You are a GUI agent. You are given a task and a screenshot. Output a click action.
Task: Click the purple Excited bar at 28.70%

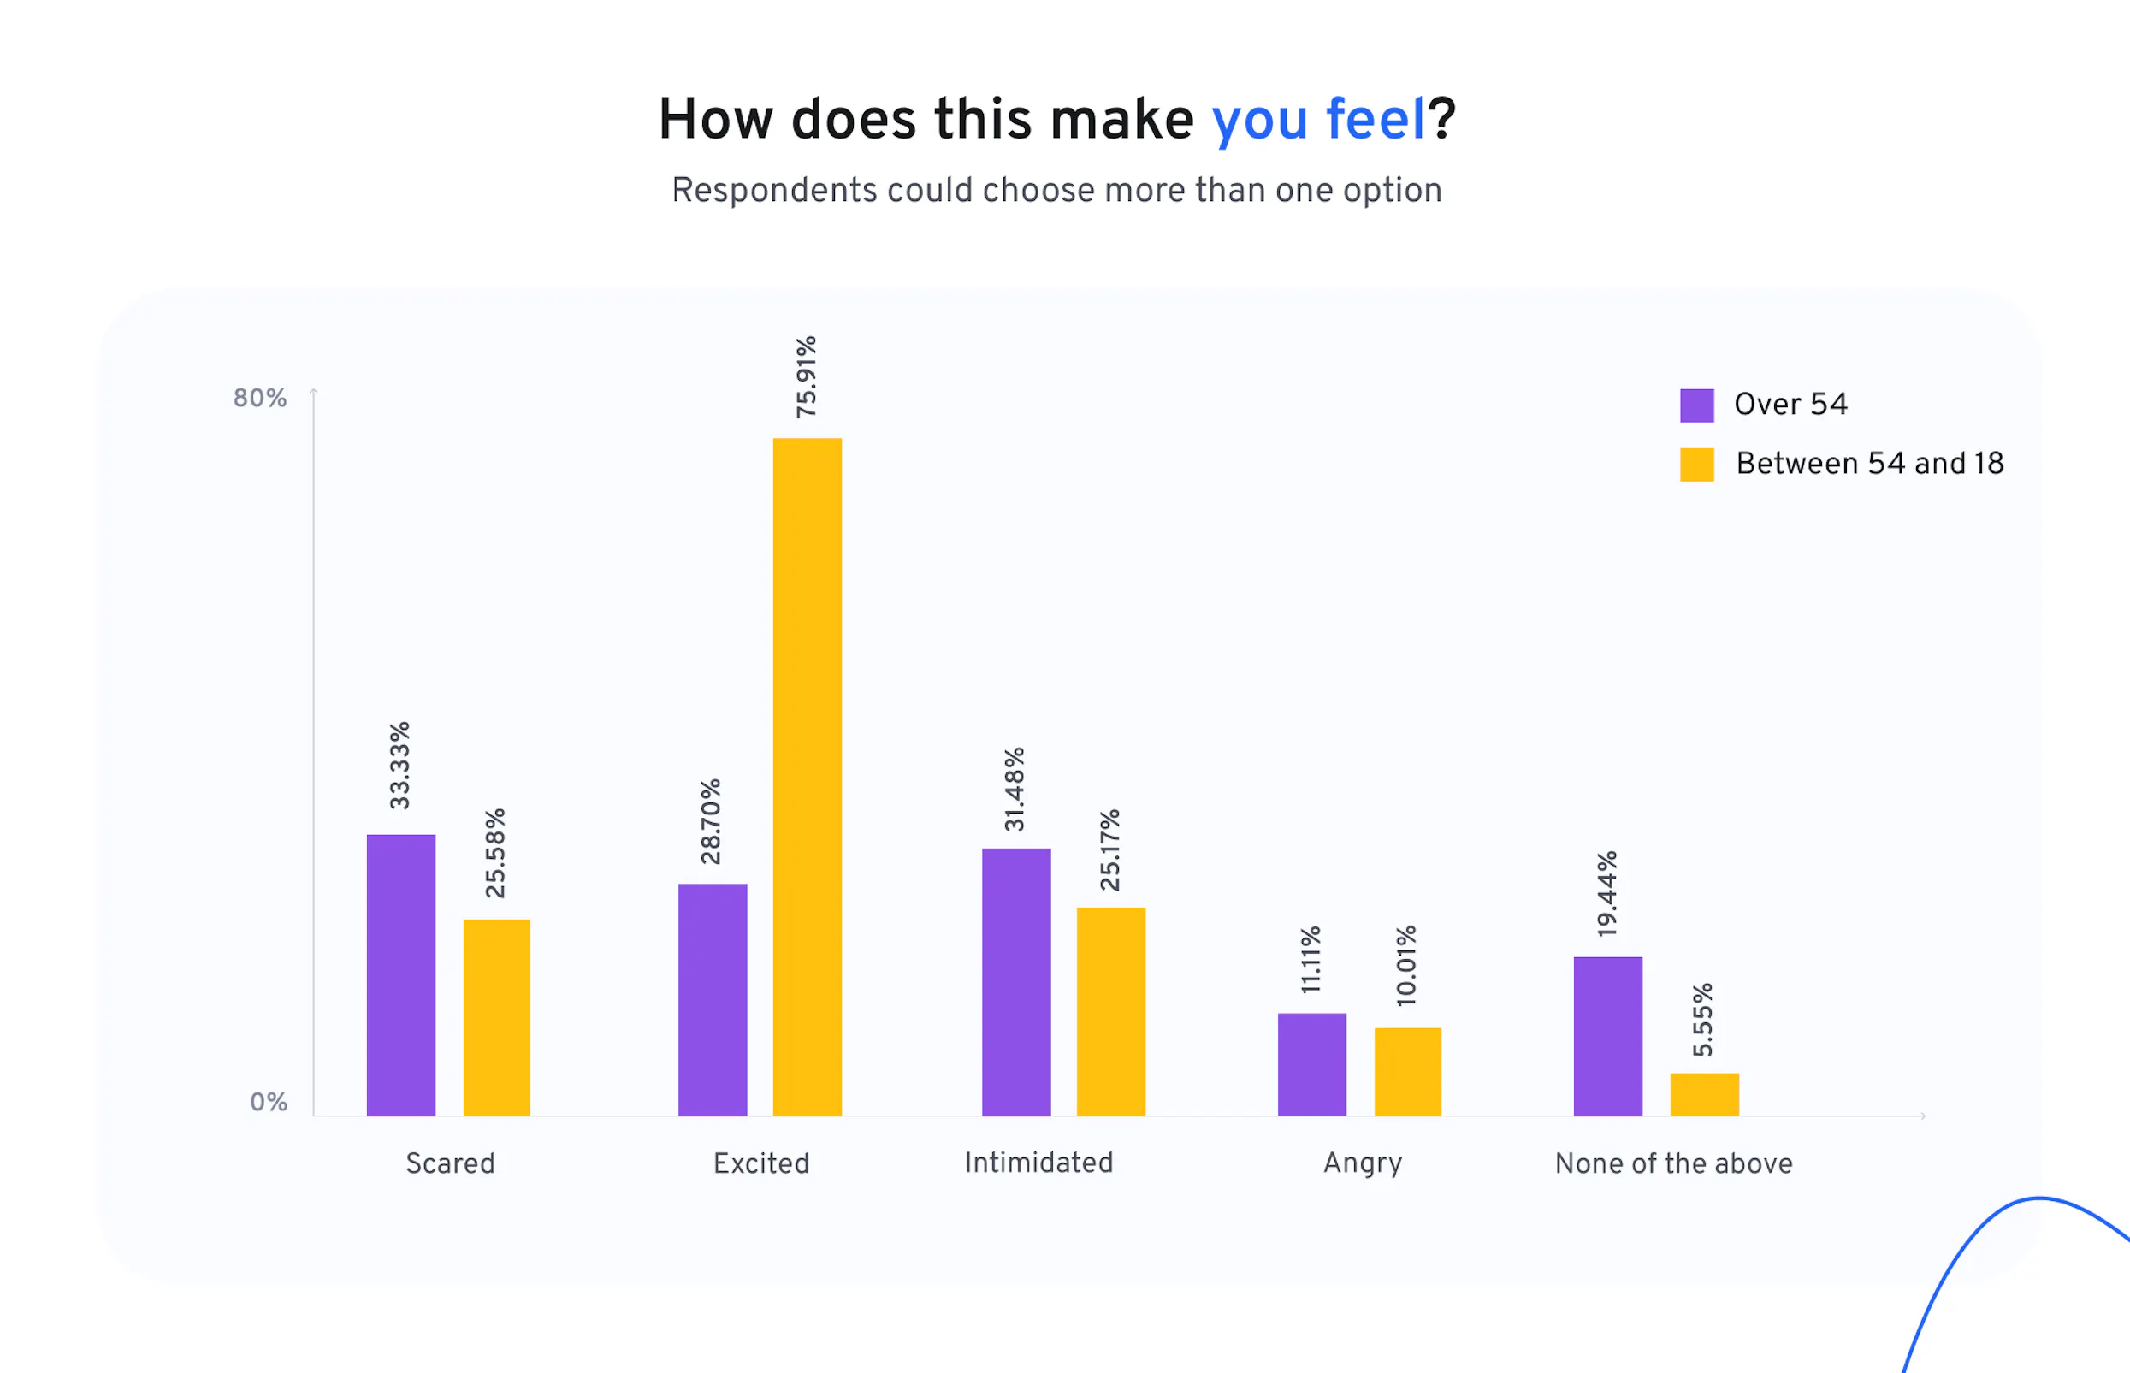[713, 999]
